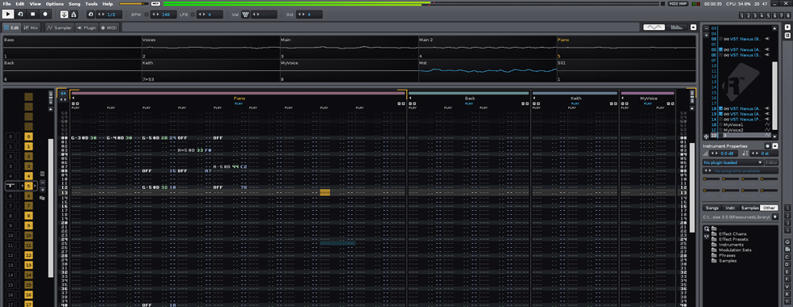This screenshot has width=793, height=307.
Task: Stop playback with the Stop button
Action: tap(33, 15)
